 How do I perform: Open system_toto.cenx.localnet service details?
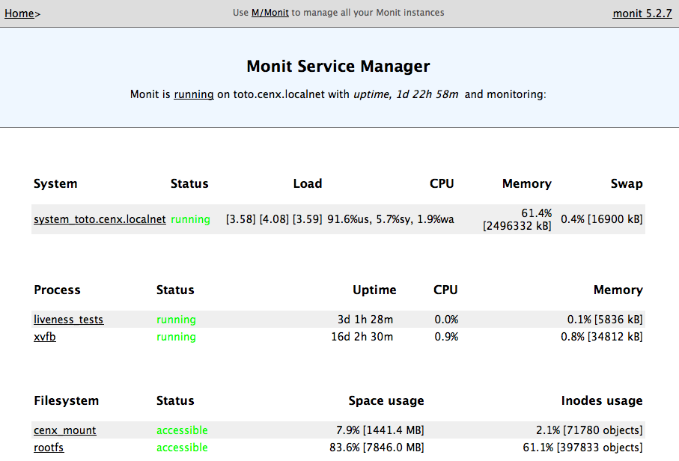[100, 219]
